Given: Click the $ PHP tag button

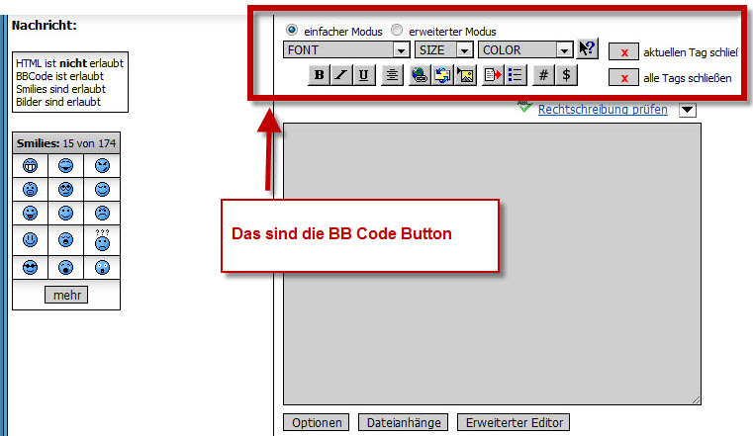Looking at the screenshot, I should tap(566, 75).
